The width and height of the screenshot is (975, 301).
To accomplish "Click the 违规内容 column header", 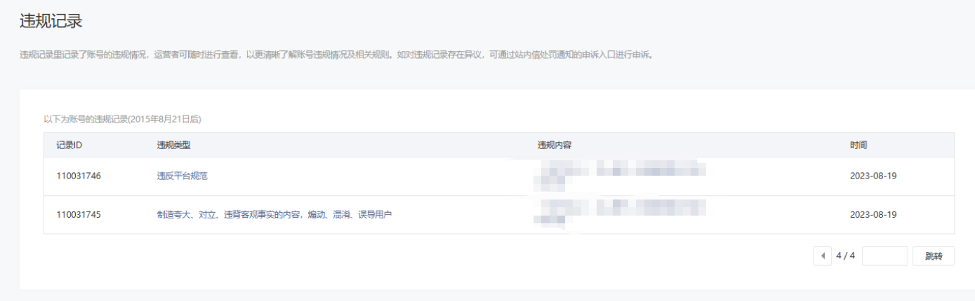I will (555, 146).
